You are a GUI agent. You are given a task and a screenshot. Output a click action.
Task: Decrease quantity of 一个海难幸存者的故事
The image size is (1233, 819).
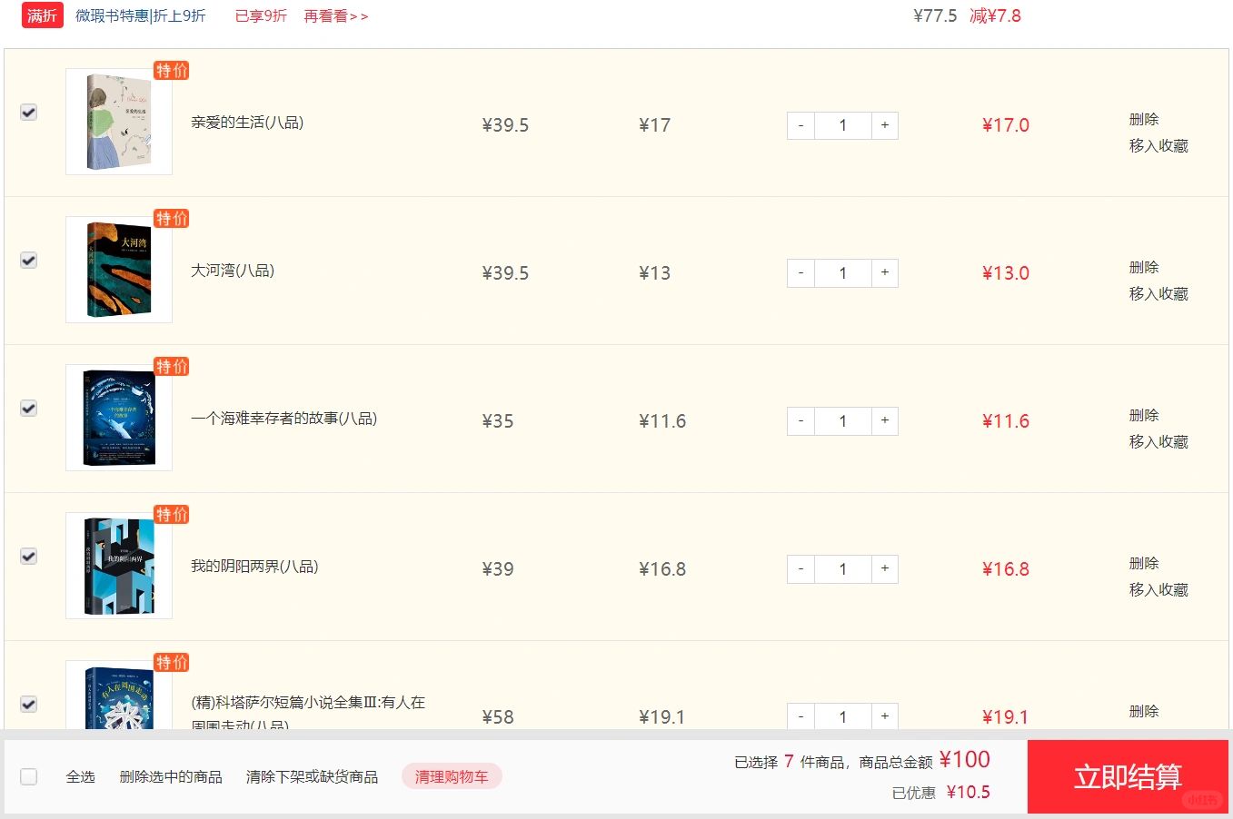(x=800, y=421)
